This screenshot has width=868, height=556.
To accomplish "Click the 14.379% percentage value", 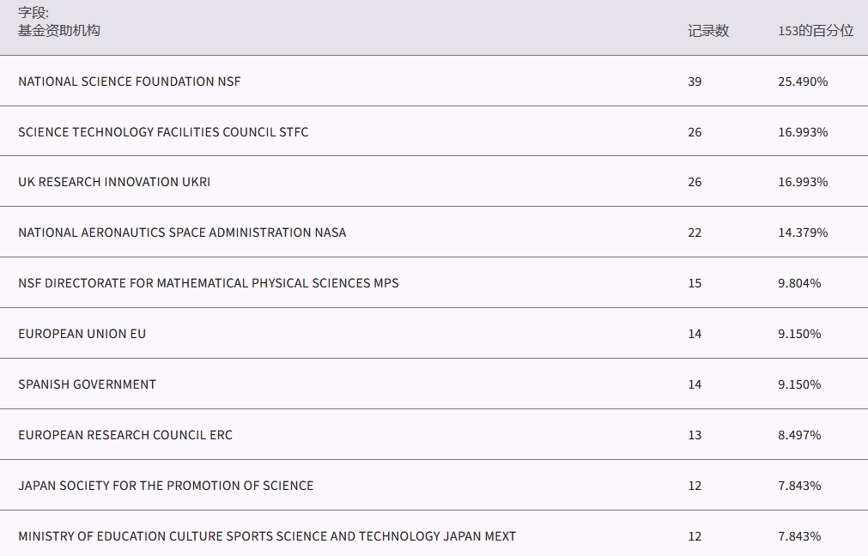I will [803, 233].
